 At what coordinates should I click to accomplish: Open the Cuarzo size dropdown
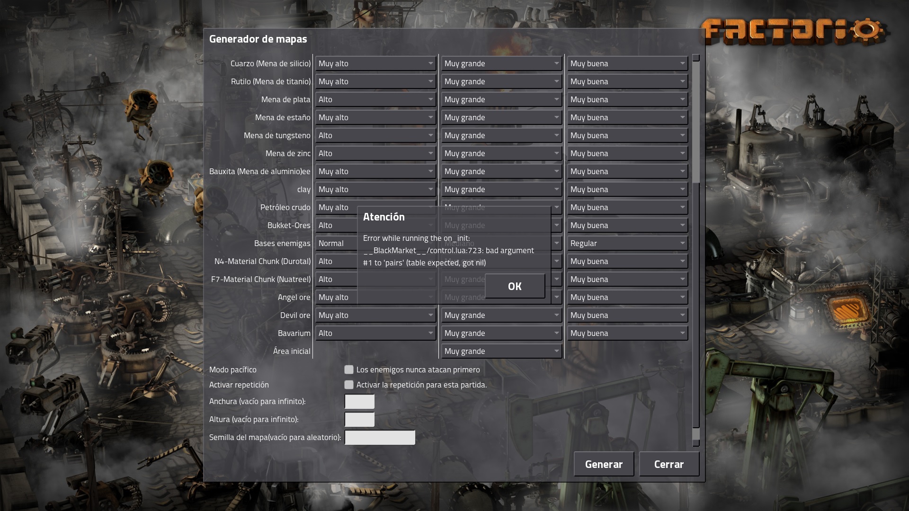coord(502,63)
